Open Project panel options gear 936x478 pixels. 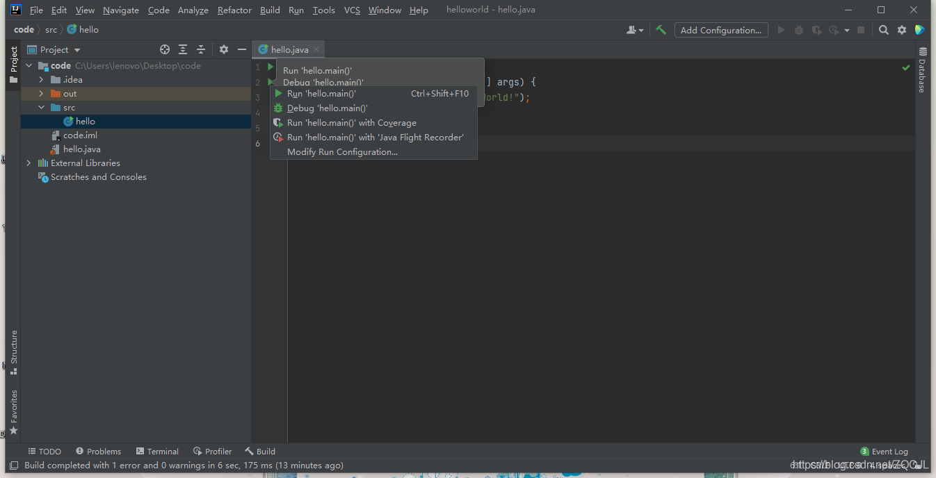[223, 49]
